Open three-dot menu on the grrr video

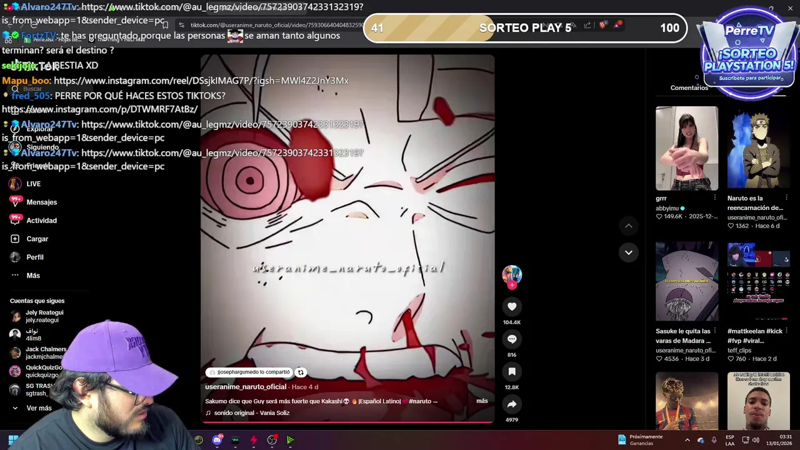(715, 198)
